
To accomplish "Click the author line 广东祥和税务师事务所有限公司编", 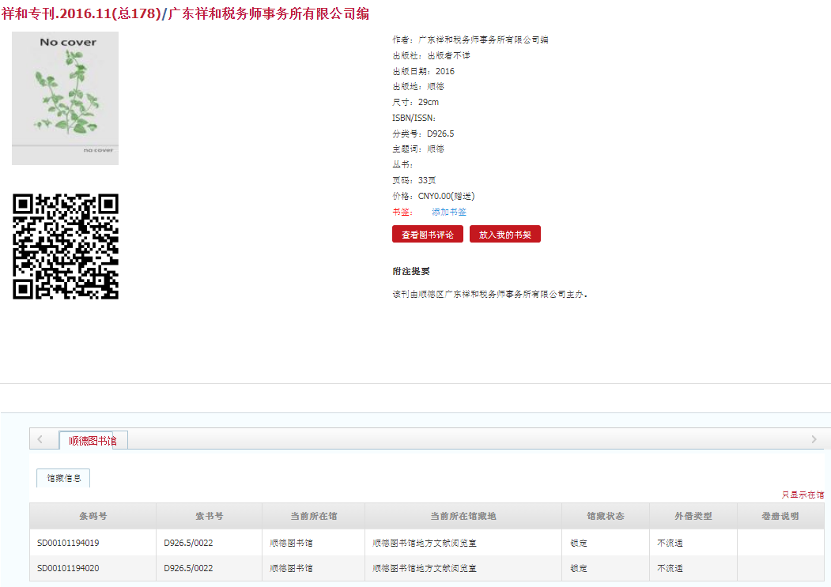I will click(x=470, y=40).
